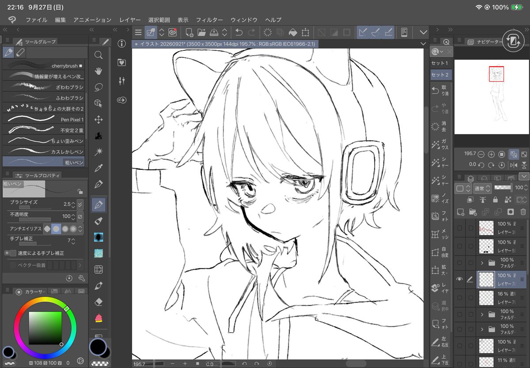Select the frame border panel tool
Screen dimensions: 530x368
[x=99, y=269]
